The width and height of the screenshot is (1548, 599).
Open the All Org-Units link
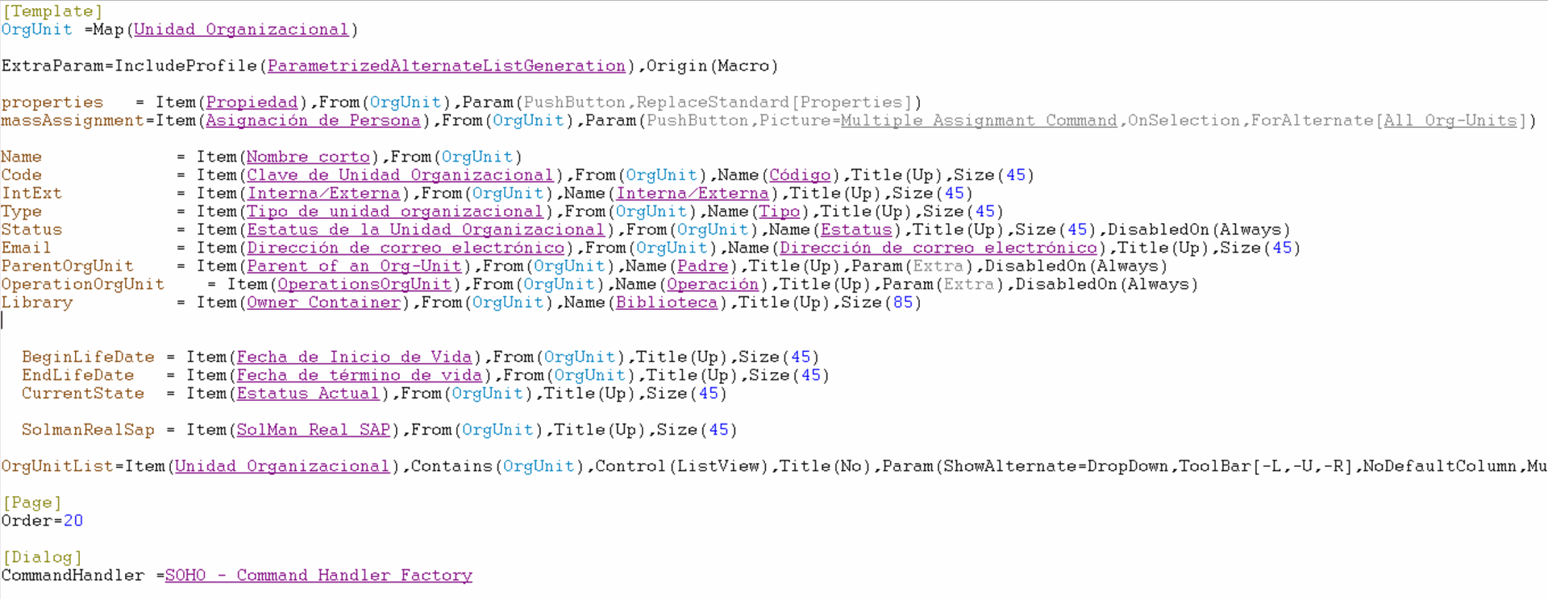(1450, 121)
